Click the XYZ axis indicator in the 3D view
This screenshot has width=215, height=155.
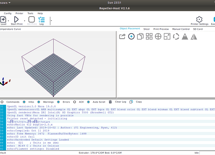click(5, 82)
